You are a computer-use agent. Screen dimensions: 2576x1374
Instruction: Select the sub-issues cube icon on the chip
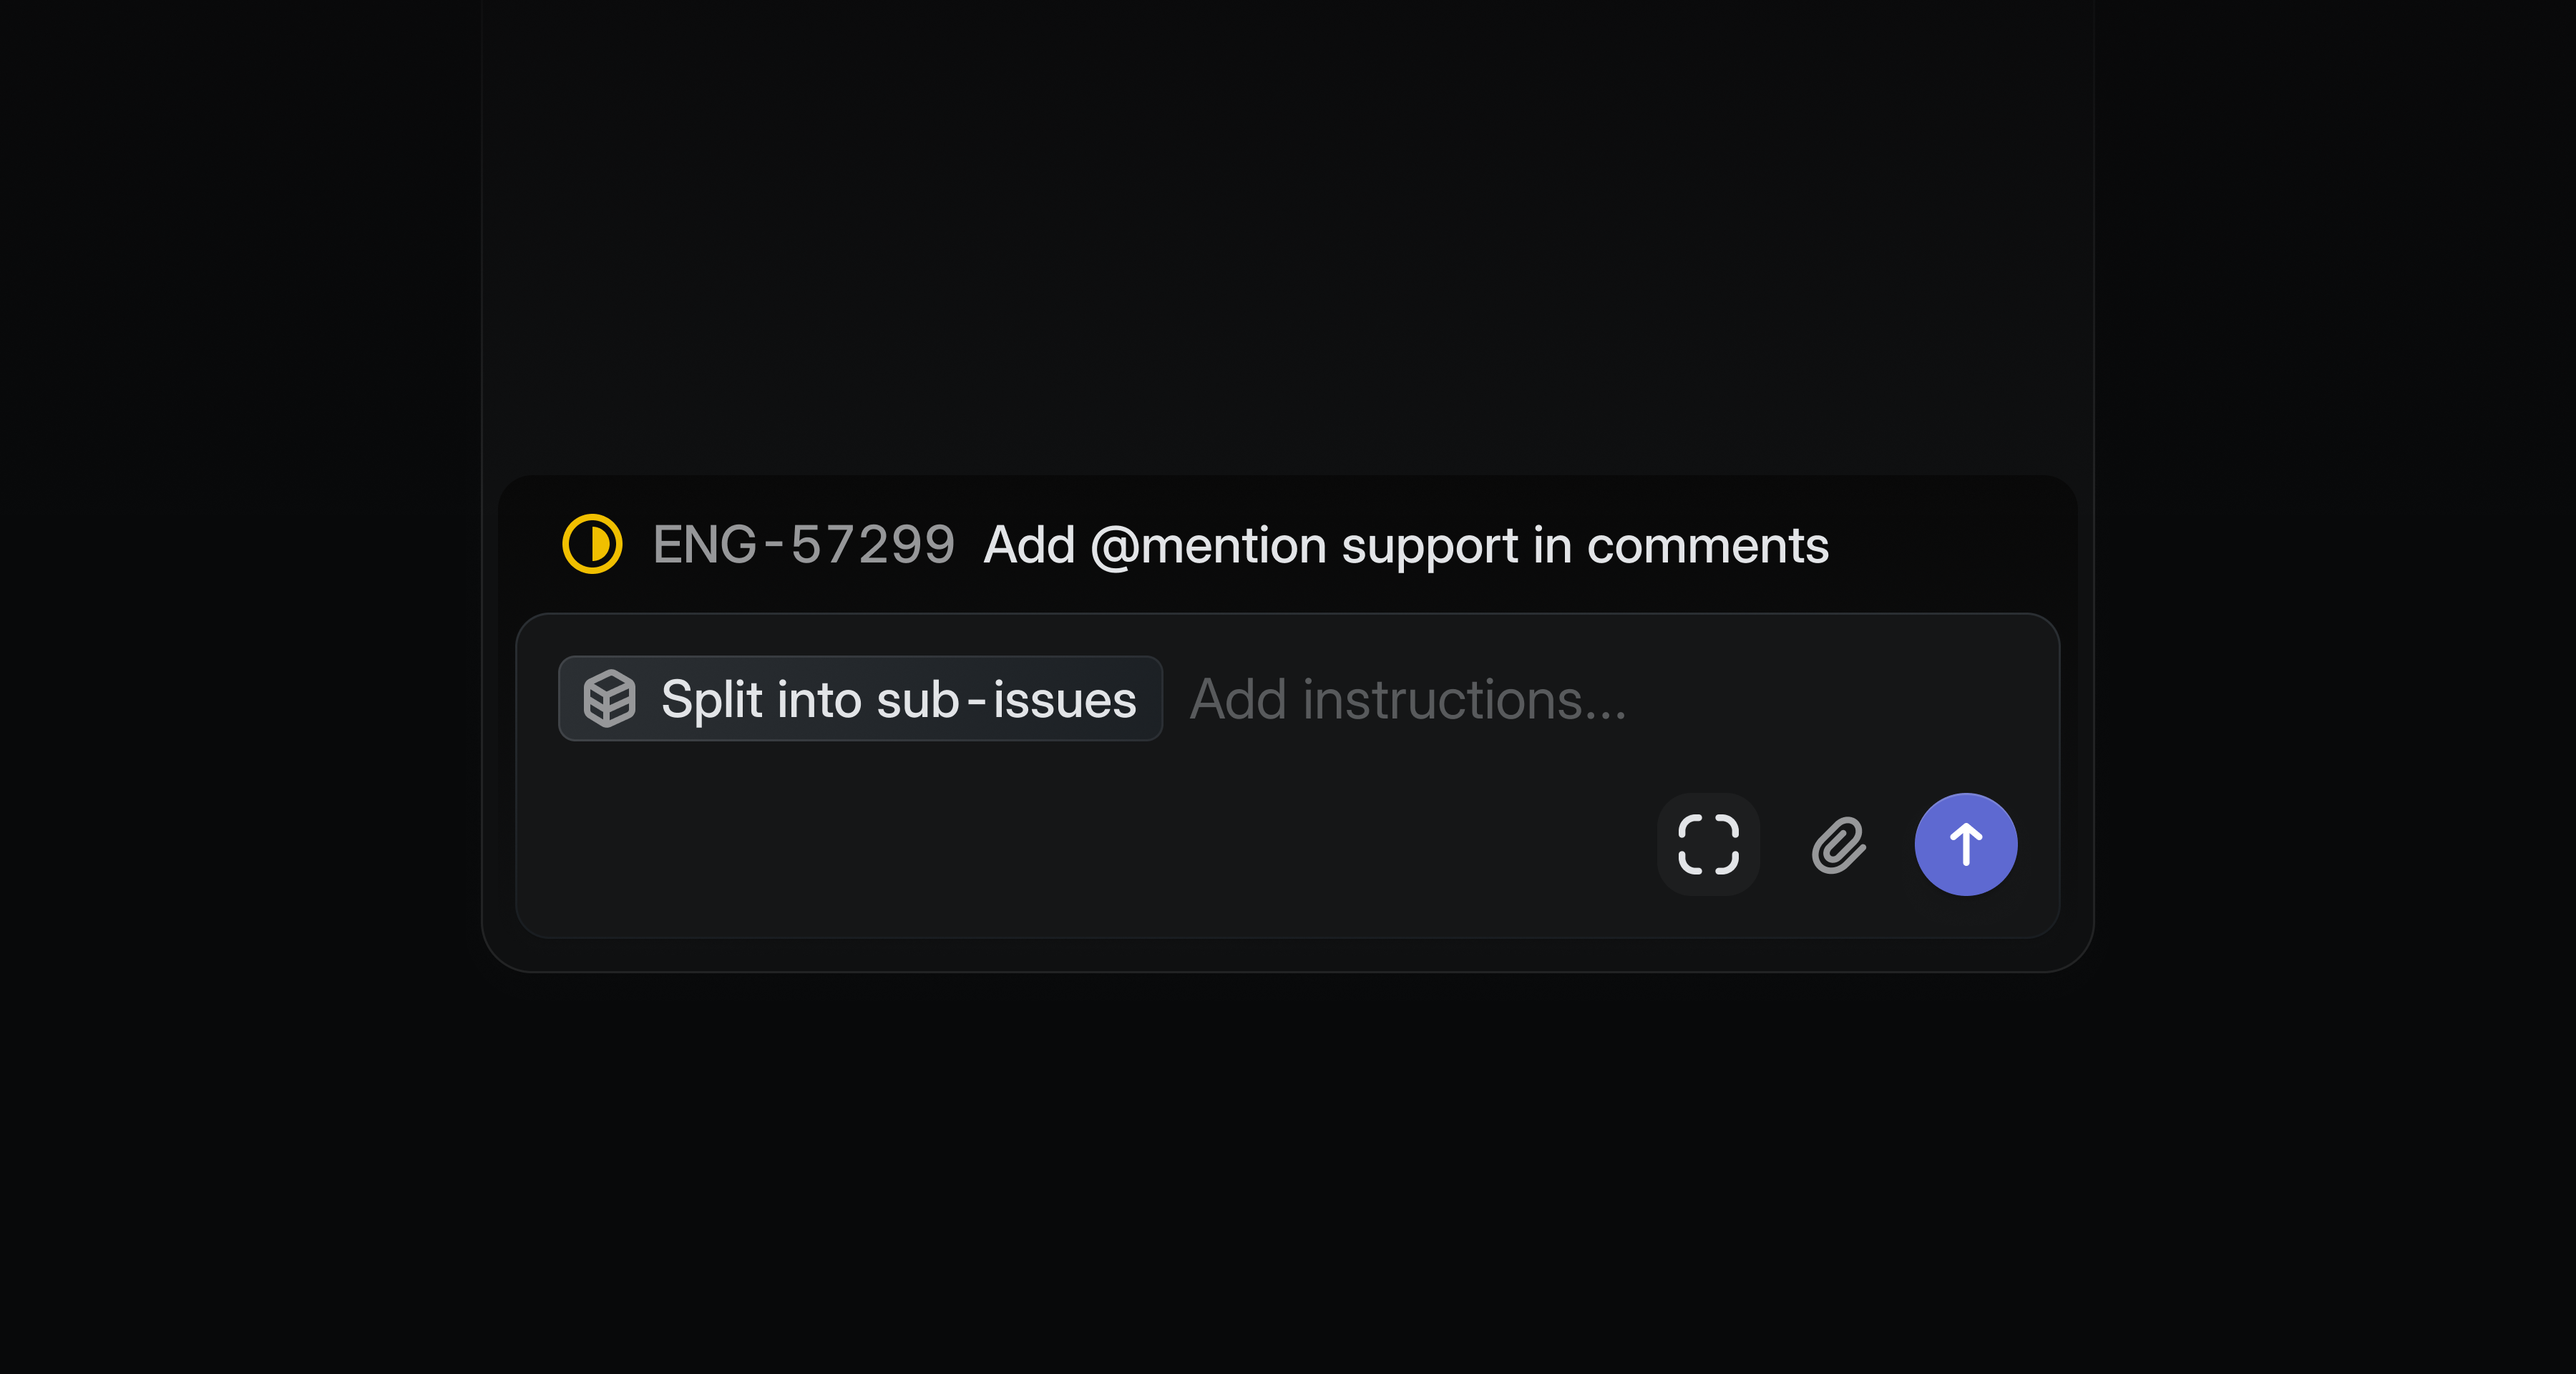611,698
